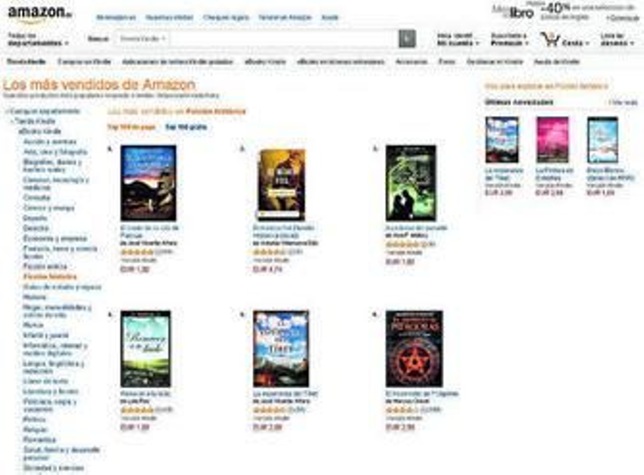Expand Lista de deseos dropdown

tap(617, 39)
